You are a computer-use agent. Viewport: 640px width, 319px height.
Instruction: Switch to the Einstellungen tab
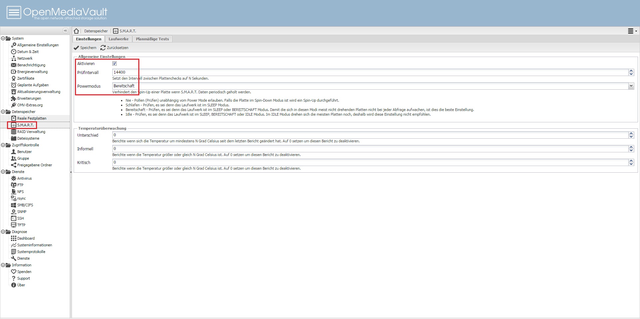tap(89, 39)
